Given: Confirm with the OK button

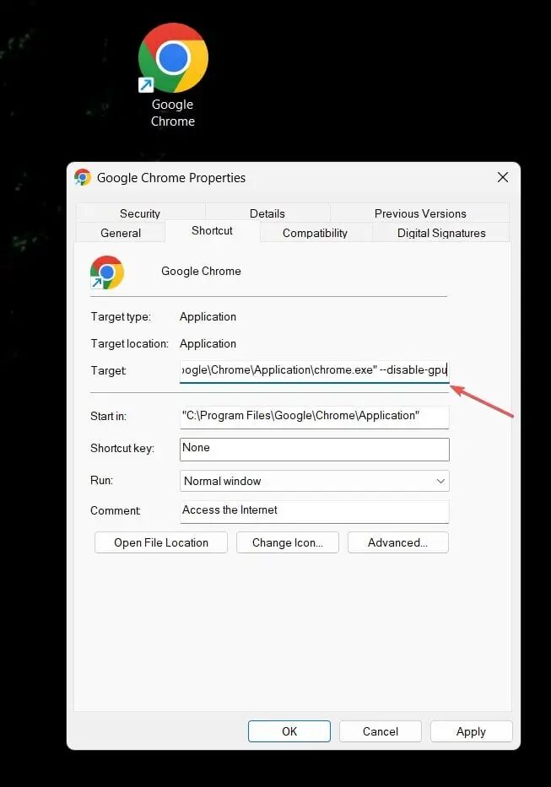Looking at the screenshot, I should point(289,731).
